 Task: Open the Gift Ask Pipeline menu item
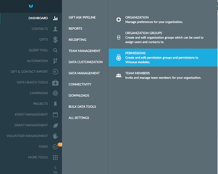pos(82,17)
